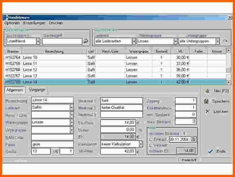Click the price cell '30,00 €'
Screen dimensions: 235x177
point(182,58)
